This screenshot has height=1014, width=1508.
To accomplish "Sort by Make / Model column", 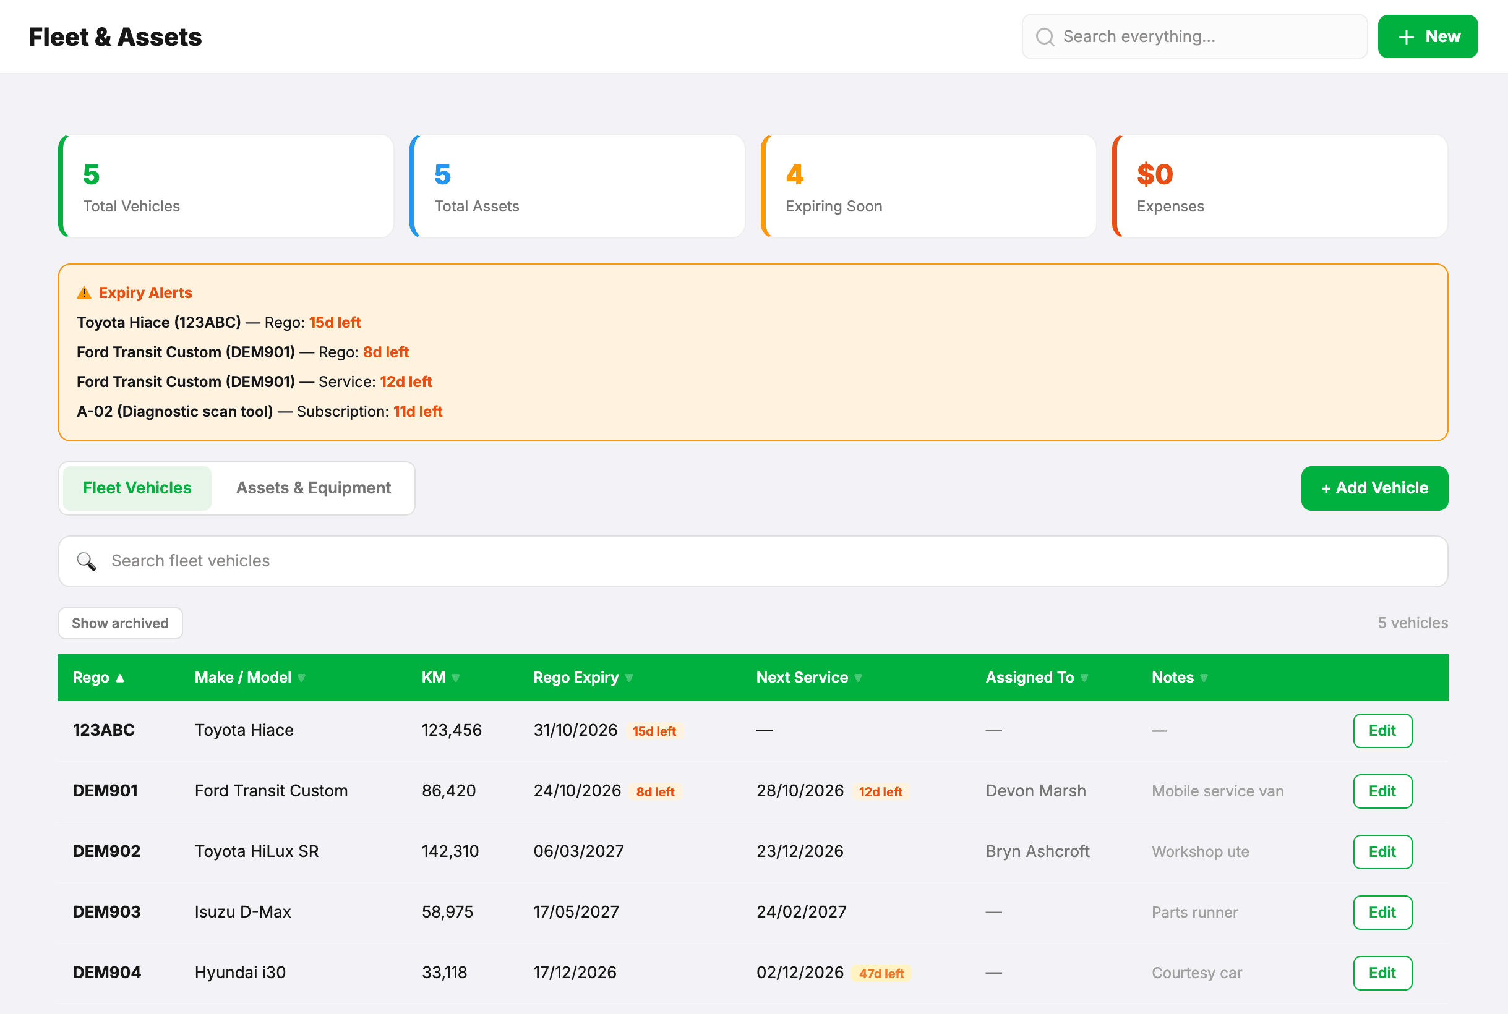I will 250,678.
